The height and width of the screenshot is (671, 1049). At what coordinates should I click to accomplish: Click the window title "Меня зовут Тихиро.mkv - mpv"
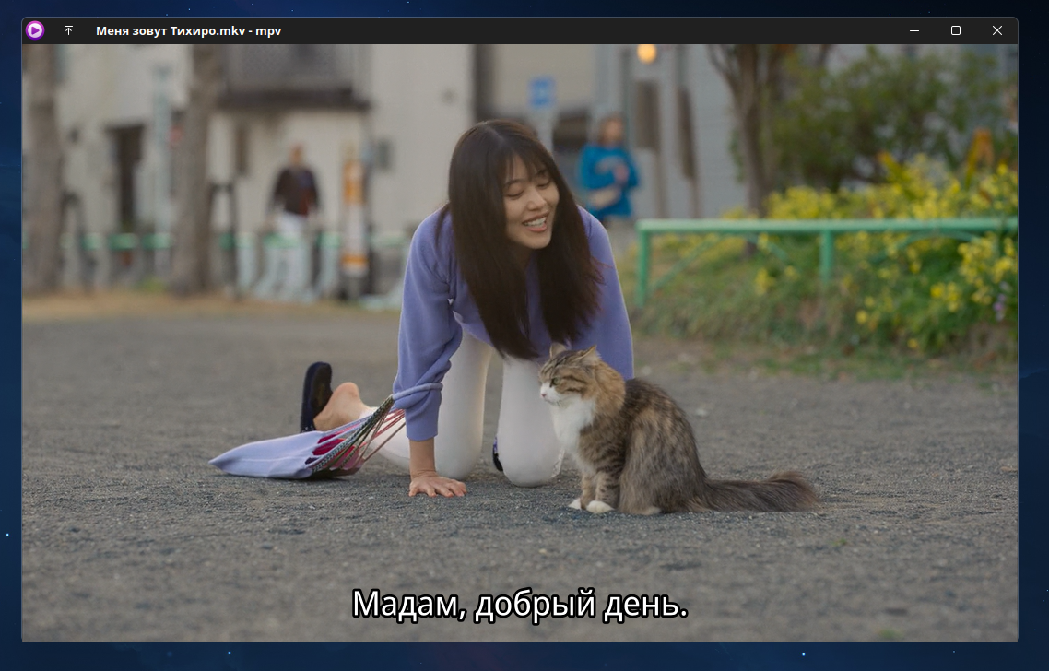pos(189,30)
